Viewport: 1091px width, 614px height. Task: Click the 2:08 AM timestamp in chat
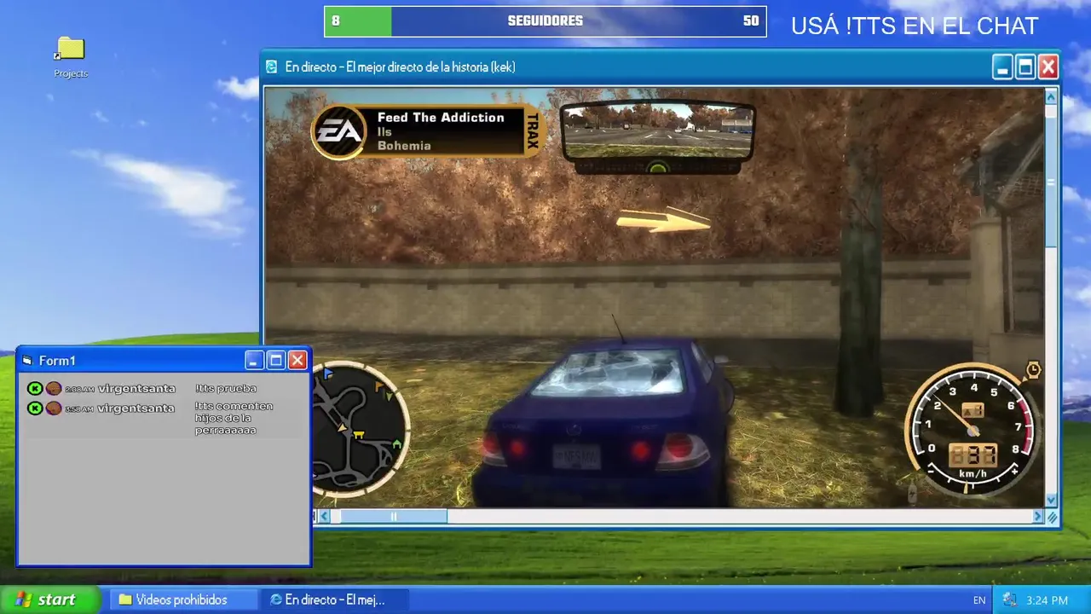(79, 389)
